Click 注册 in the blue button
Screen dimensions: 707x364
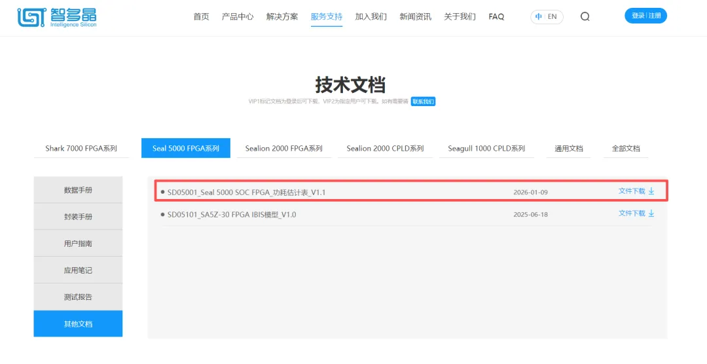click(x=655, y=16)
